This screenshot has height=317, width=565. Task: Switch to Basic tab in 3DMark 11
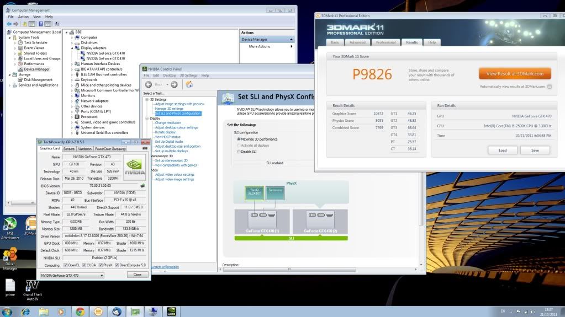335,42
